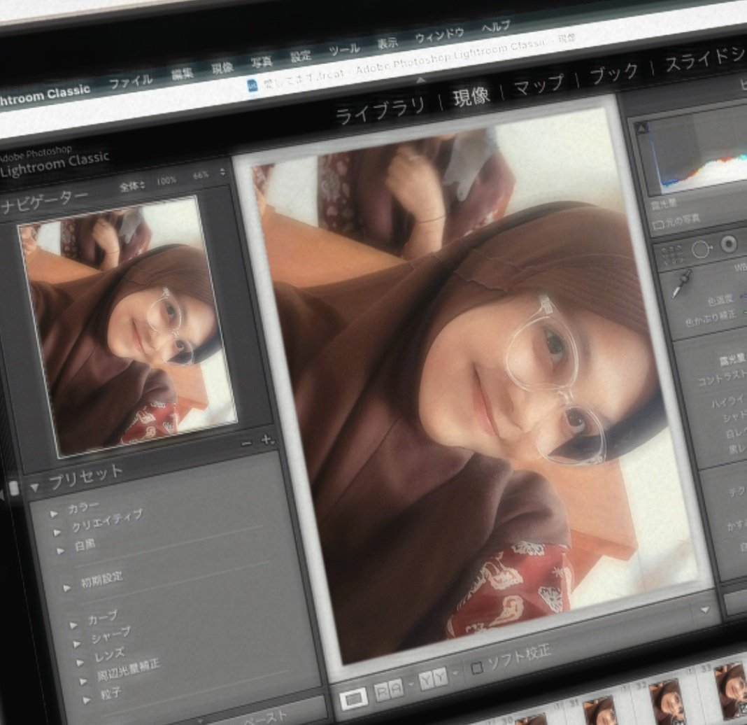The height and width of the screenshot is (725, 747).
Task: Expand the レンズ preset group
Action: coord(80,663)
